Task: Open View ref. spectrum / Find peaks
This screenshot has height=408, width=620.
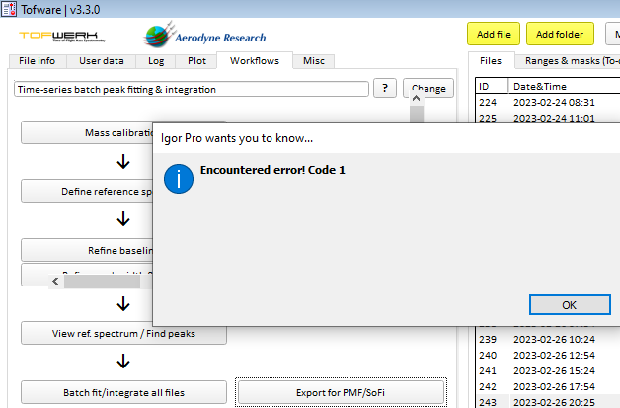Action: click(x=123, y=333)
